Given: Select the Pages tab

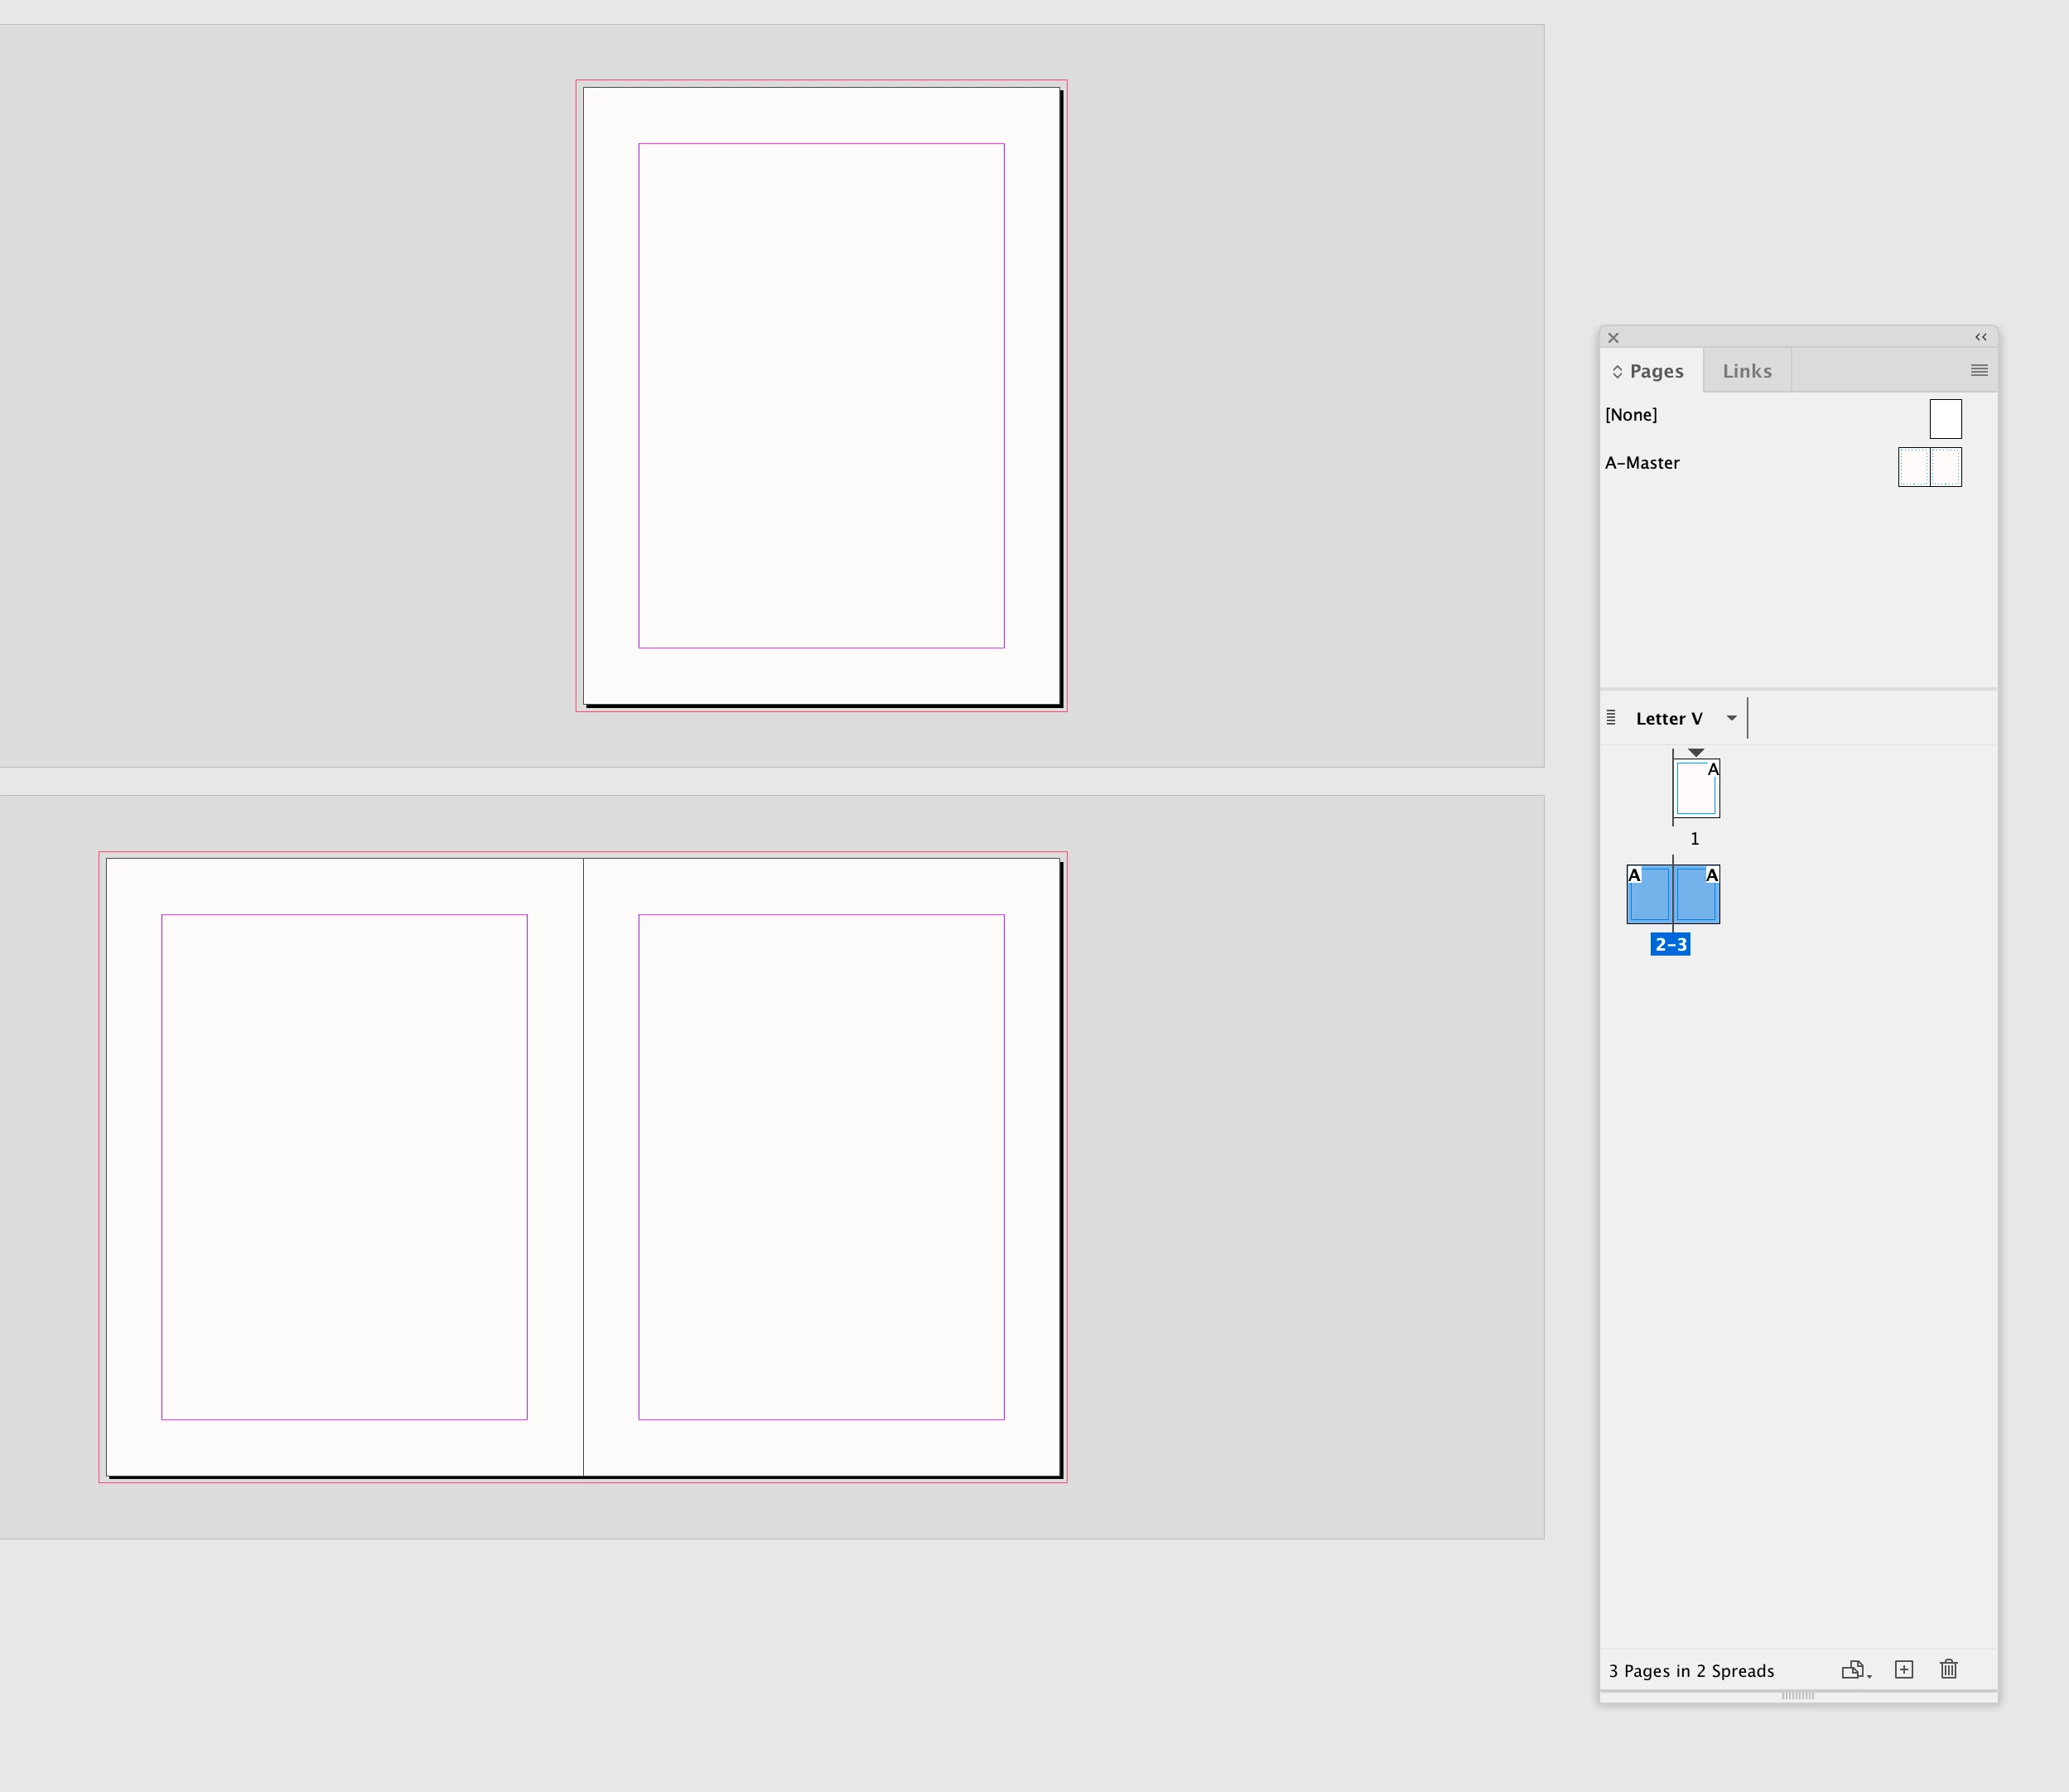Looking at the screenshot, I should click(1656, 371).
